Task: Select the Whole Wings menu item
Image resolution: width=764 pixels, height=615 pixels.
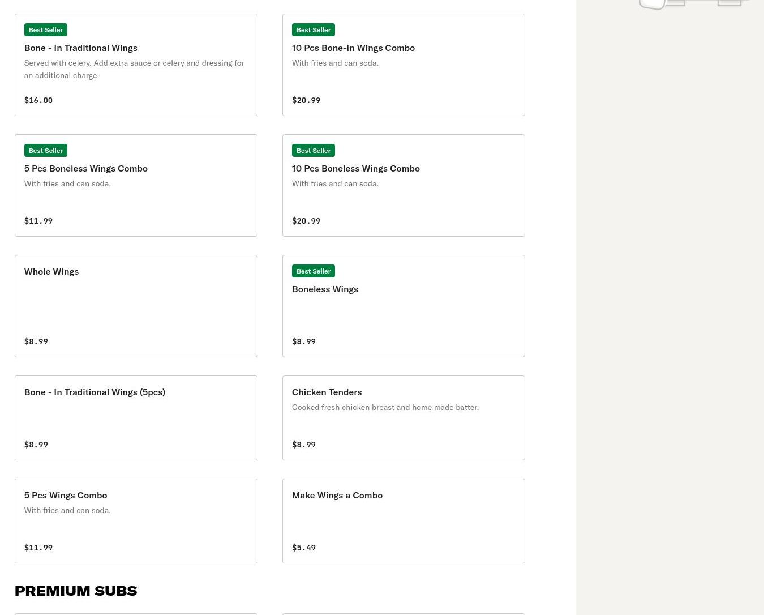Action: pyautogui.click(x=136, y=306)
